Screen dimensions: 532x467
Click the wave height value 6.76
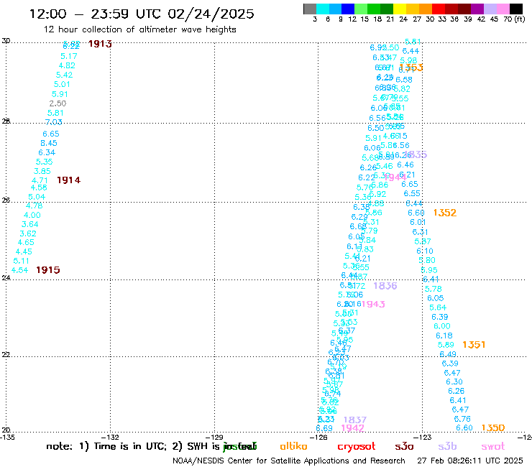point(462,419)
